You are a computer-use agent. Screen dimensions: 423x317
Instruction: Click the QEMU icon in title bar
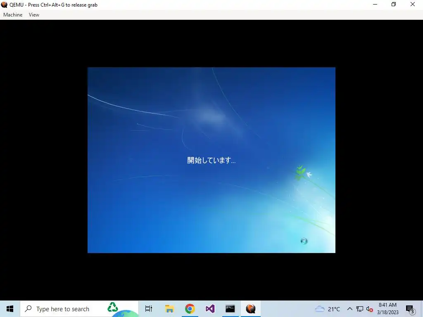pyautogui.click(x=4, y=5)
